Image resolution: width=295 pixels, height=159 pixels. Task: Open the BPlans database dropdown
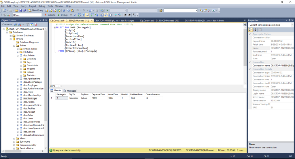tap(41, 15)
